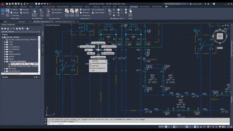The width and height of the screenshot is (233, 131).
Task: Choose Exit in context menu
Action: 98,71
